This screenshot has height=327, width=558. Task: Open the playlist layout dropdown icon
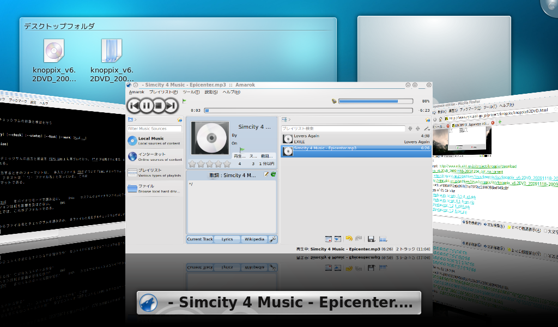point(383,239)
